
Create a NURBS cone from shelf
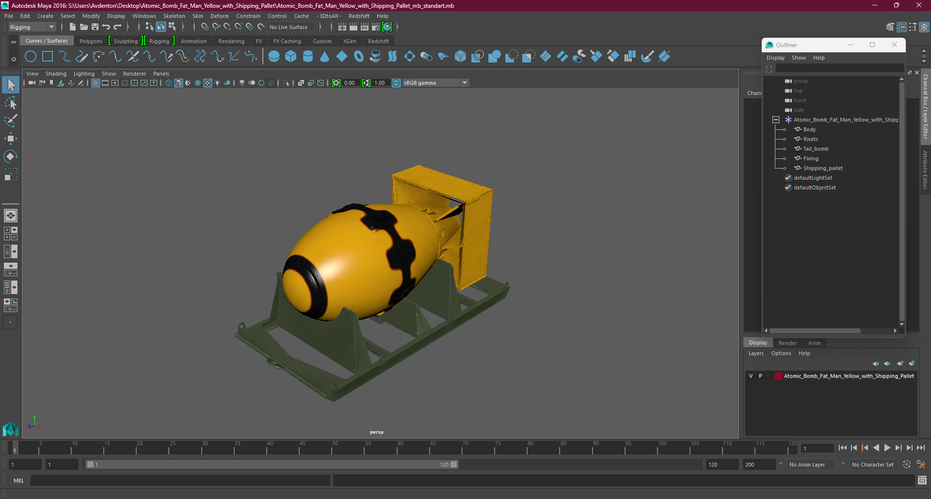coord(325,57)
